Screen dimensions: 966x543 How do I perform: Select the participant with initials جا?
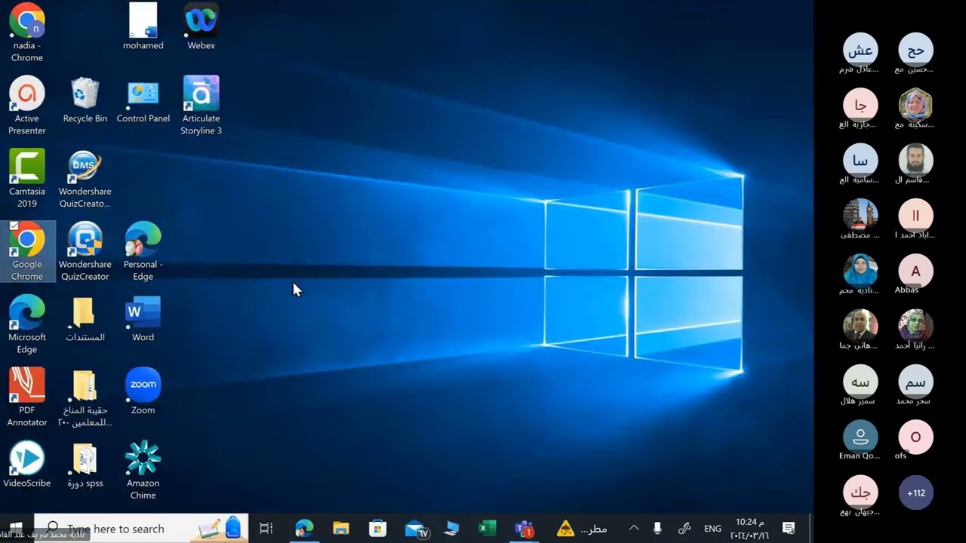(x=860, y=106)
